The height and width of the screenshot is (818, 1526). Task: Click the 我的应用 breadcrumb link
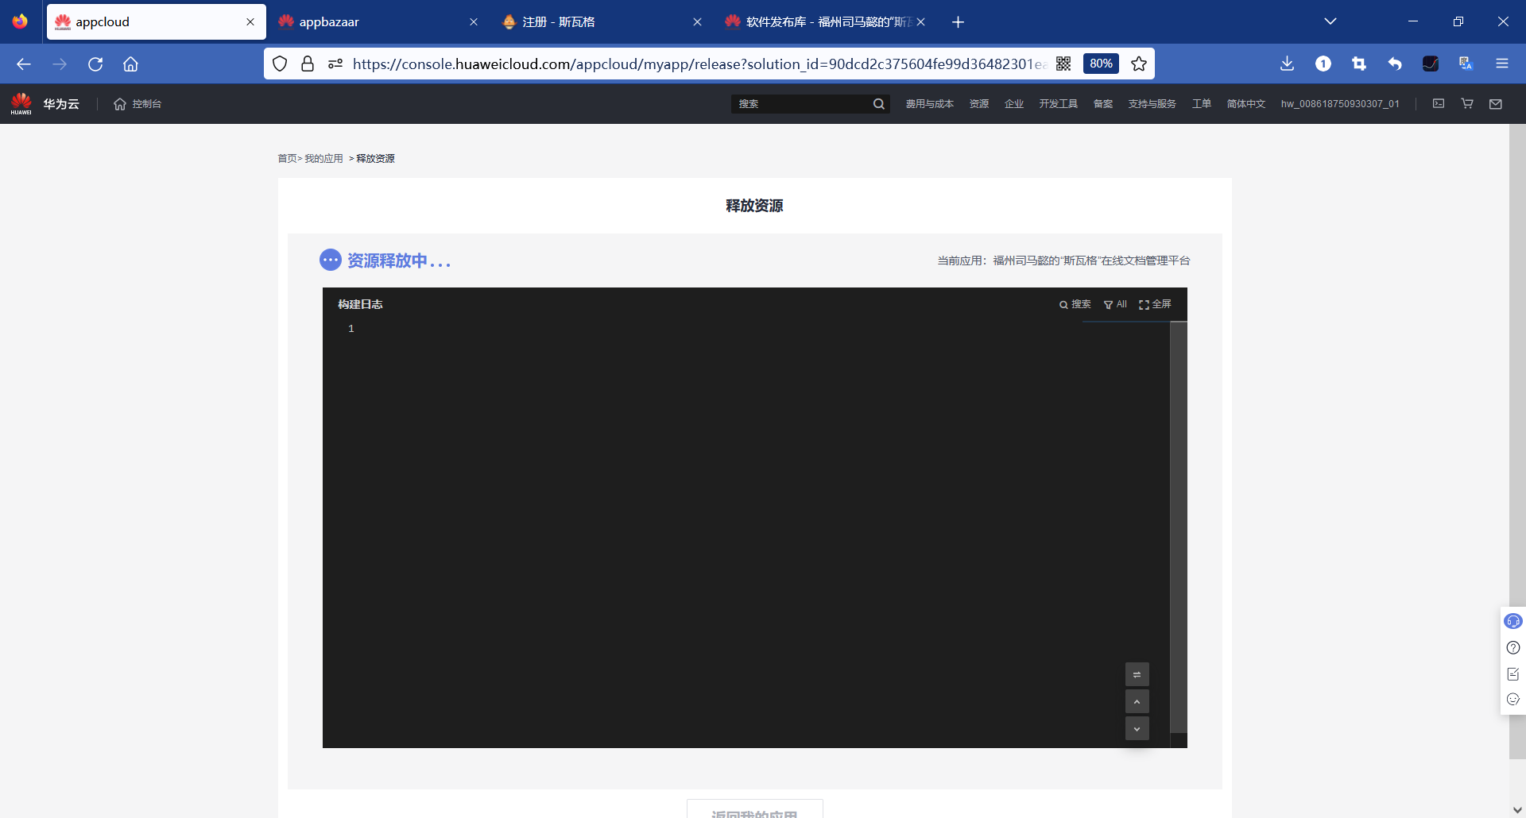pyautogui.click(x=323, y=158)
